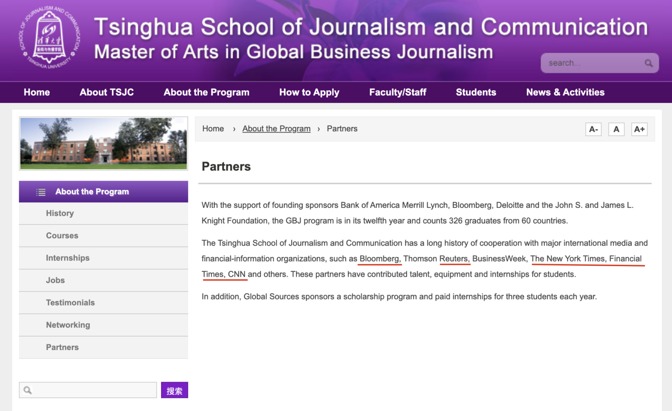Click the Home breadcrumb link
Screen dimensions: 672x411
tap(213, 129)
